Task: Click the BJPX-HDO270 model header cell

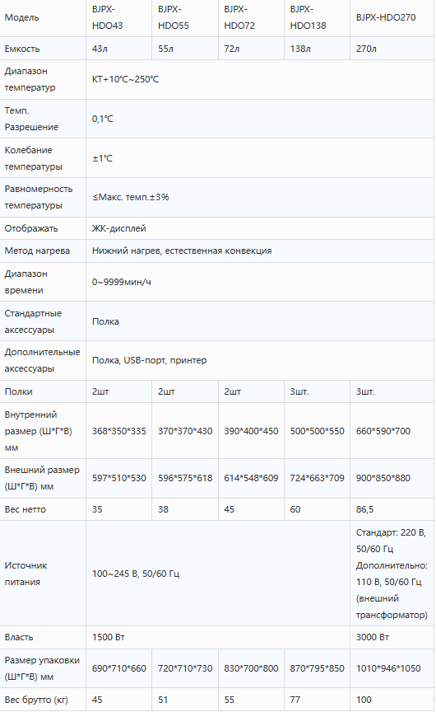Action: click(x=392, y=17)
